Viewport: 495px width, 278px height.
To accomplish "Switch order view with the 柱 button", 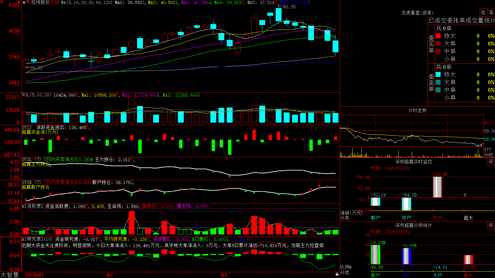I will pos(483,12).
